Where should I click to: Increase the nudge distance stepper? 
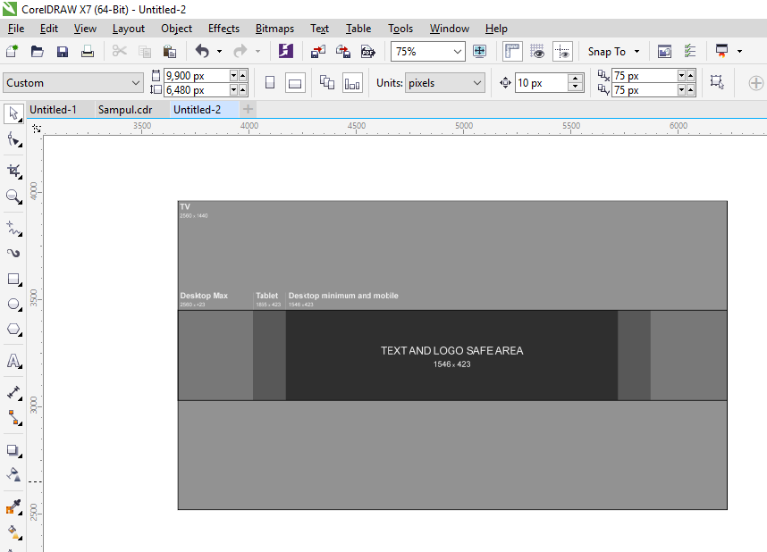tap(576, 79)
